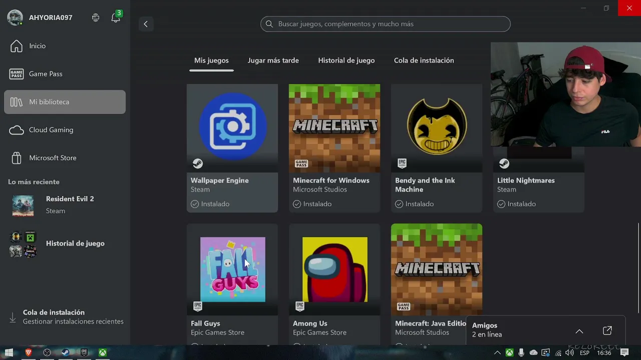Click Instalado checkmark icon under Minecraft for Windows

[297, 204]
